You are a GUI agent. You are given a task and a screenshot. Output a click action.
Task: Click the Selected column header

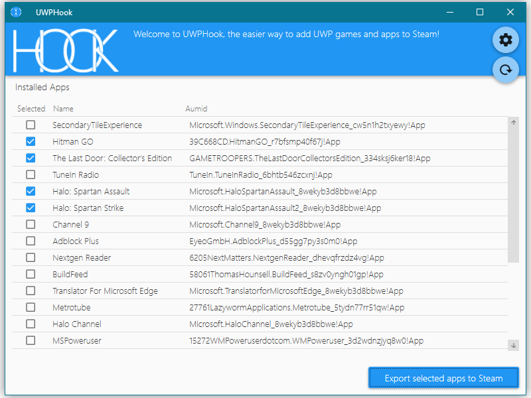tap(31, 109)
